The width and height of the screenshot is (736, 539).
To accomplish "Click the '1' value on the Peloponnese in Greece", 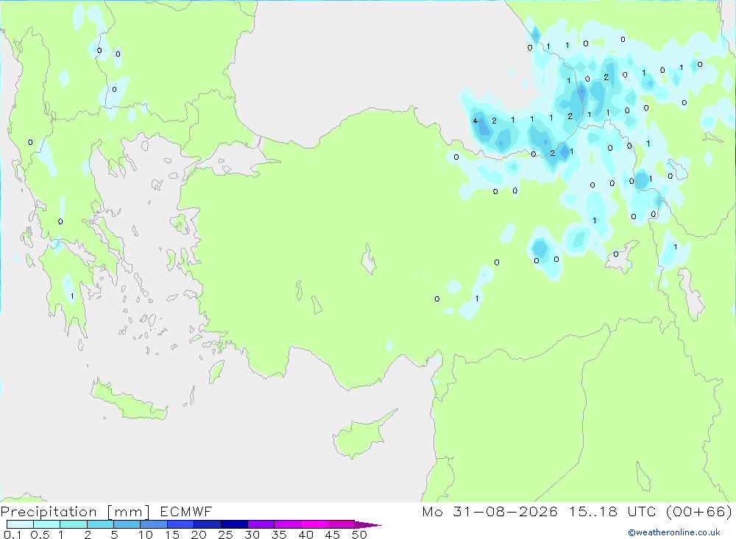I will pyautogui.click(x=72, y=296).
